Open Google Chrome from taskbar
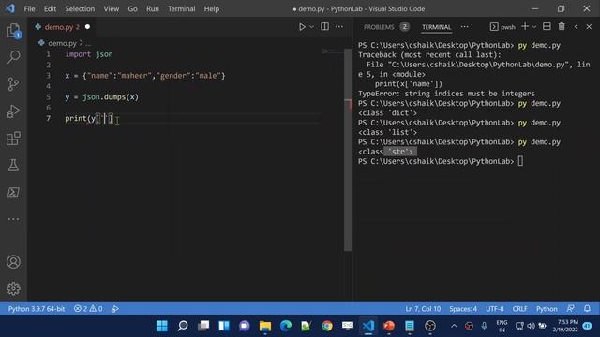Screen dimensions: 600x337 tap(327, 326)
